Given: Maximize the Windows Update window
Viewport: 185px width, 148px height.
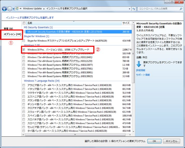Looking at the screenshot, I should [172, 2].
